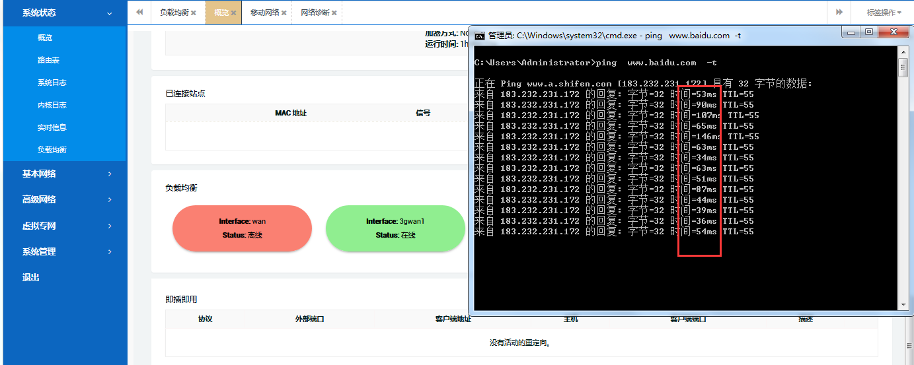The height and width of the screenshot is (365, 914).
Task: Click the cmd window vertical scrollbar thumb
Action: 903,67
